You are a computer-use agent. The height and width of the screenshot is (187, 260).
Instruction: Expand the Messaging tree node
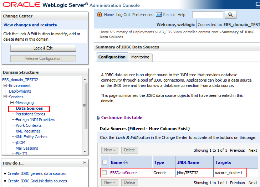click(x=12, y=103)
